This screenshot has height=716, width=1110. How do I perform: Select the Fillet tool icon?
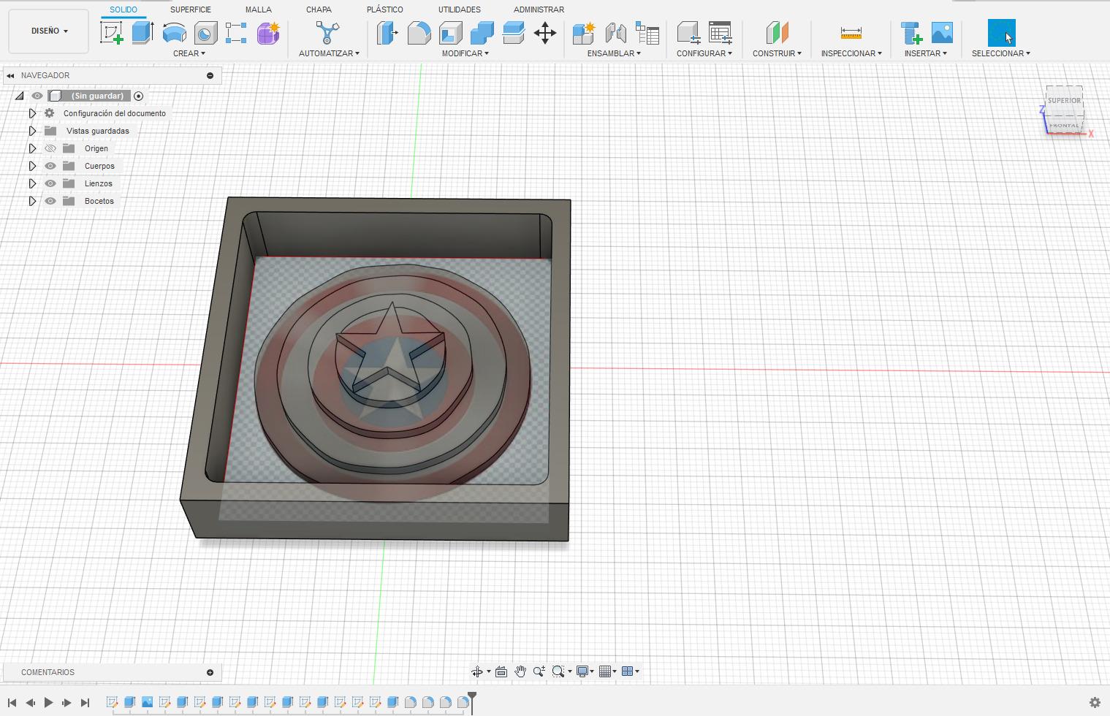coord(419,33)
